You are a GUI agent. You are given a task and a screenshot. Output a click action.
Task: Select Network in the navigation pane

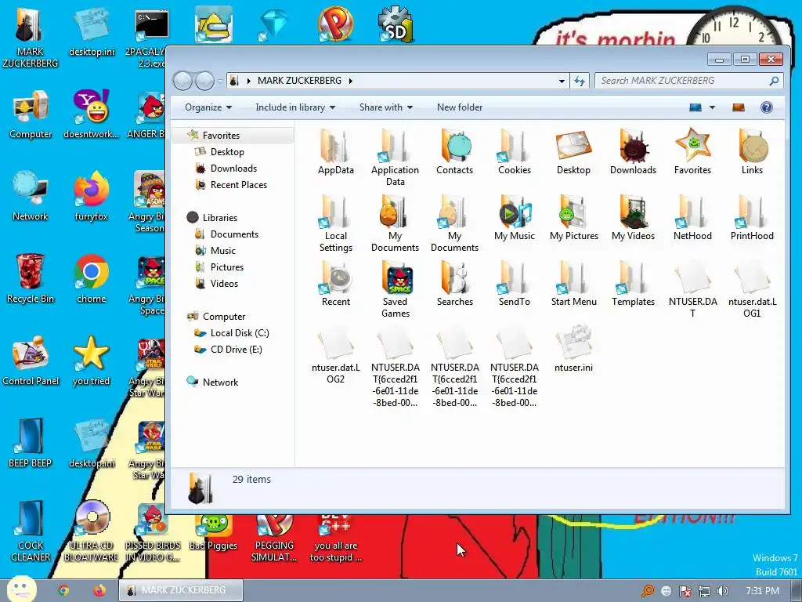pyautogui.click(x=220, y=382)
